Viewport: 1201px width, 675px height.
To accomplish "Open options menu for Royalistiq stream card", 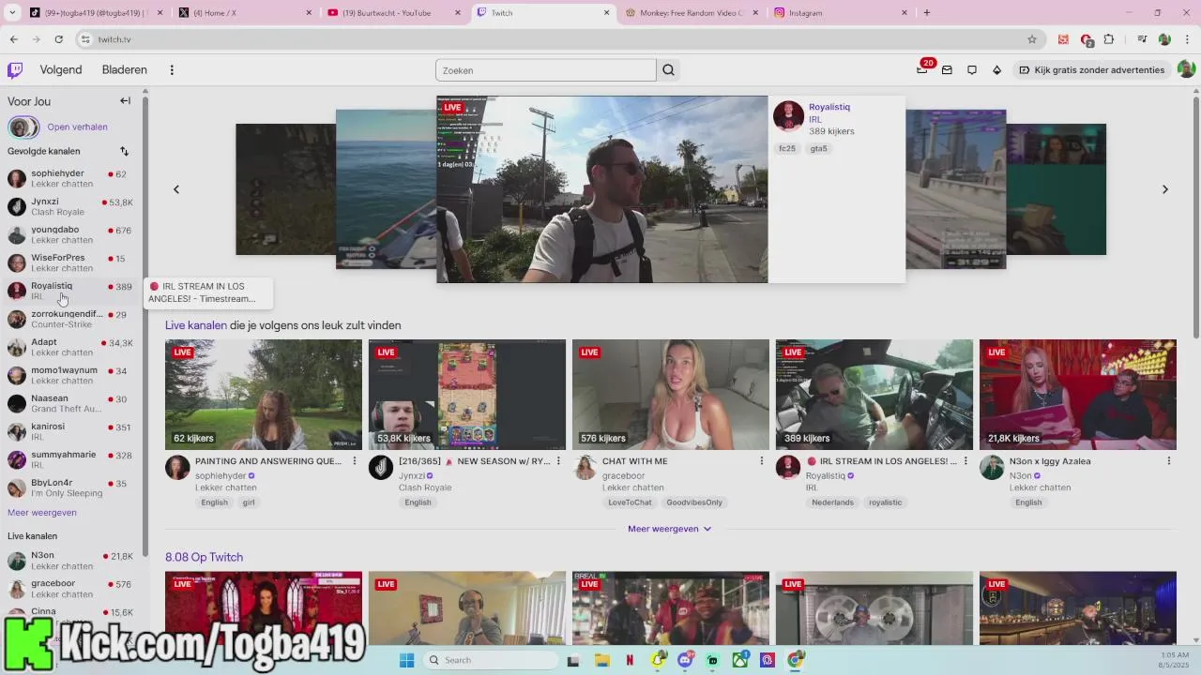I will (965, 461).
